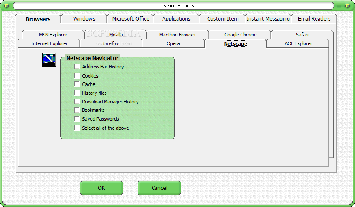Check Select all of the above
The image size is (355, 207).
point(77,128)
